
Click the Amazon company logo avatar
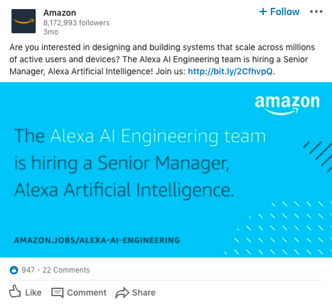tap(24, 21)
